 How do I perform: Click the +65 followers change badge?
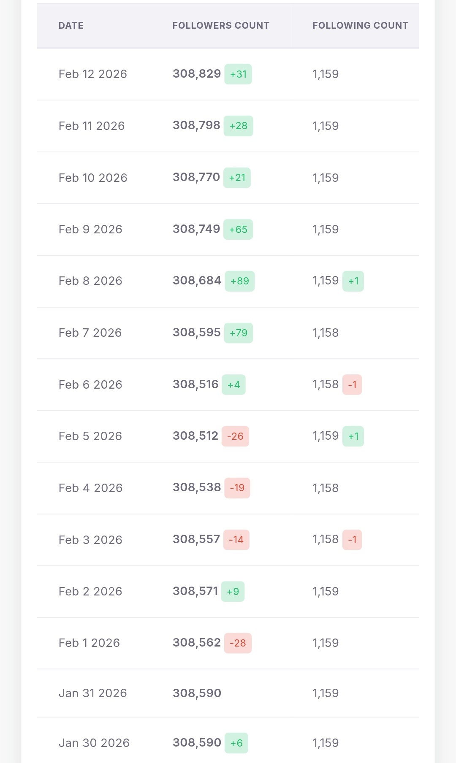(238, 230)
